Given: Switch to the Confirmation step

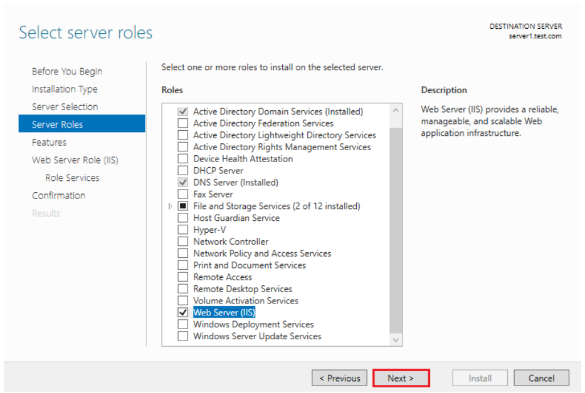Looking at the screenshot, I should coord(58,195).
